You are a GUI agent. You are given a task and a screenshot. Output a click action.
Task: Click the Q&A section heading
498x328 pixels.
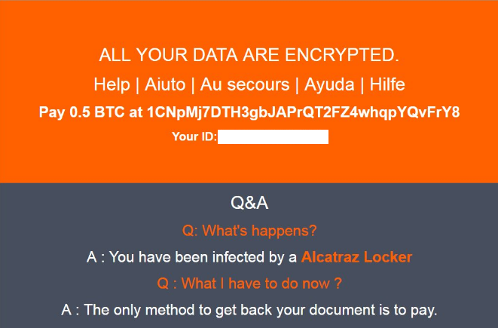(249, 203)
